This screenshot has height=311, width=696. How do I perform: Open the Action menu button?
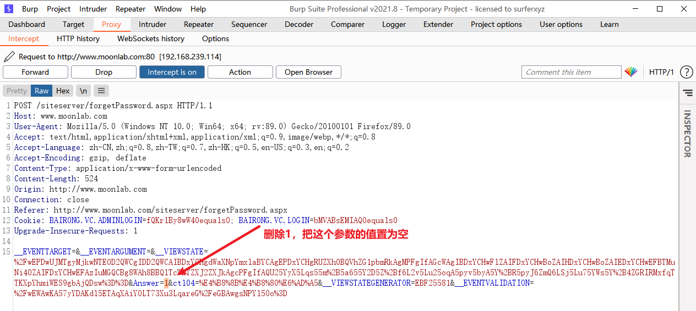point(240,72)
